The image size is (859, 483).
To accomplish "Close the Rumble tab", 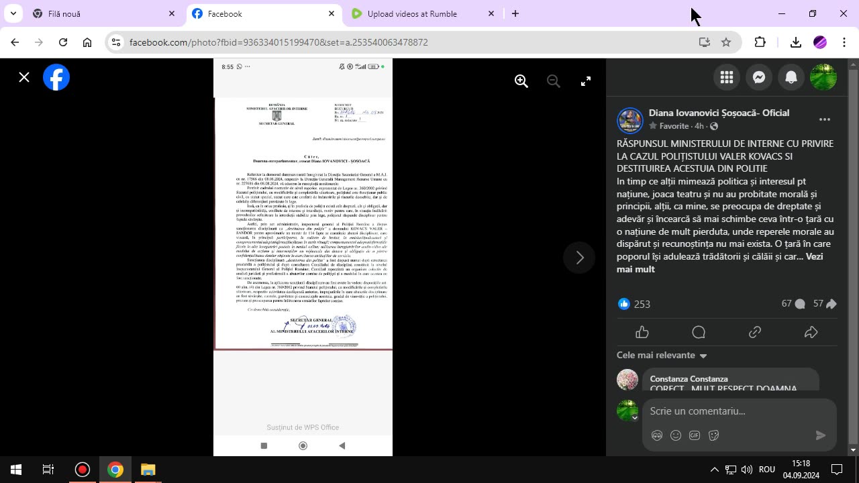I will coord(491,13).
